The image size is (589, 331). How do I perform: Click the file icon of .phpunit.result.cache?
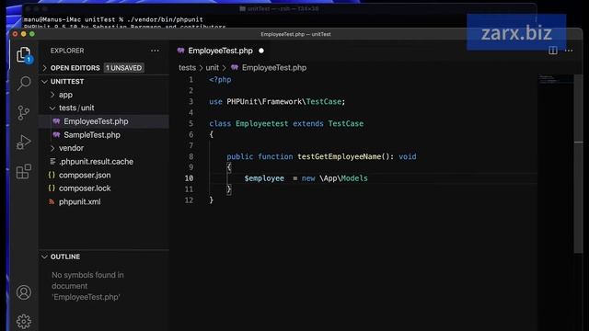click(52, 162)
